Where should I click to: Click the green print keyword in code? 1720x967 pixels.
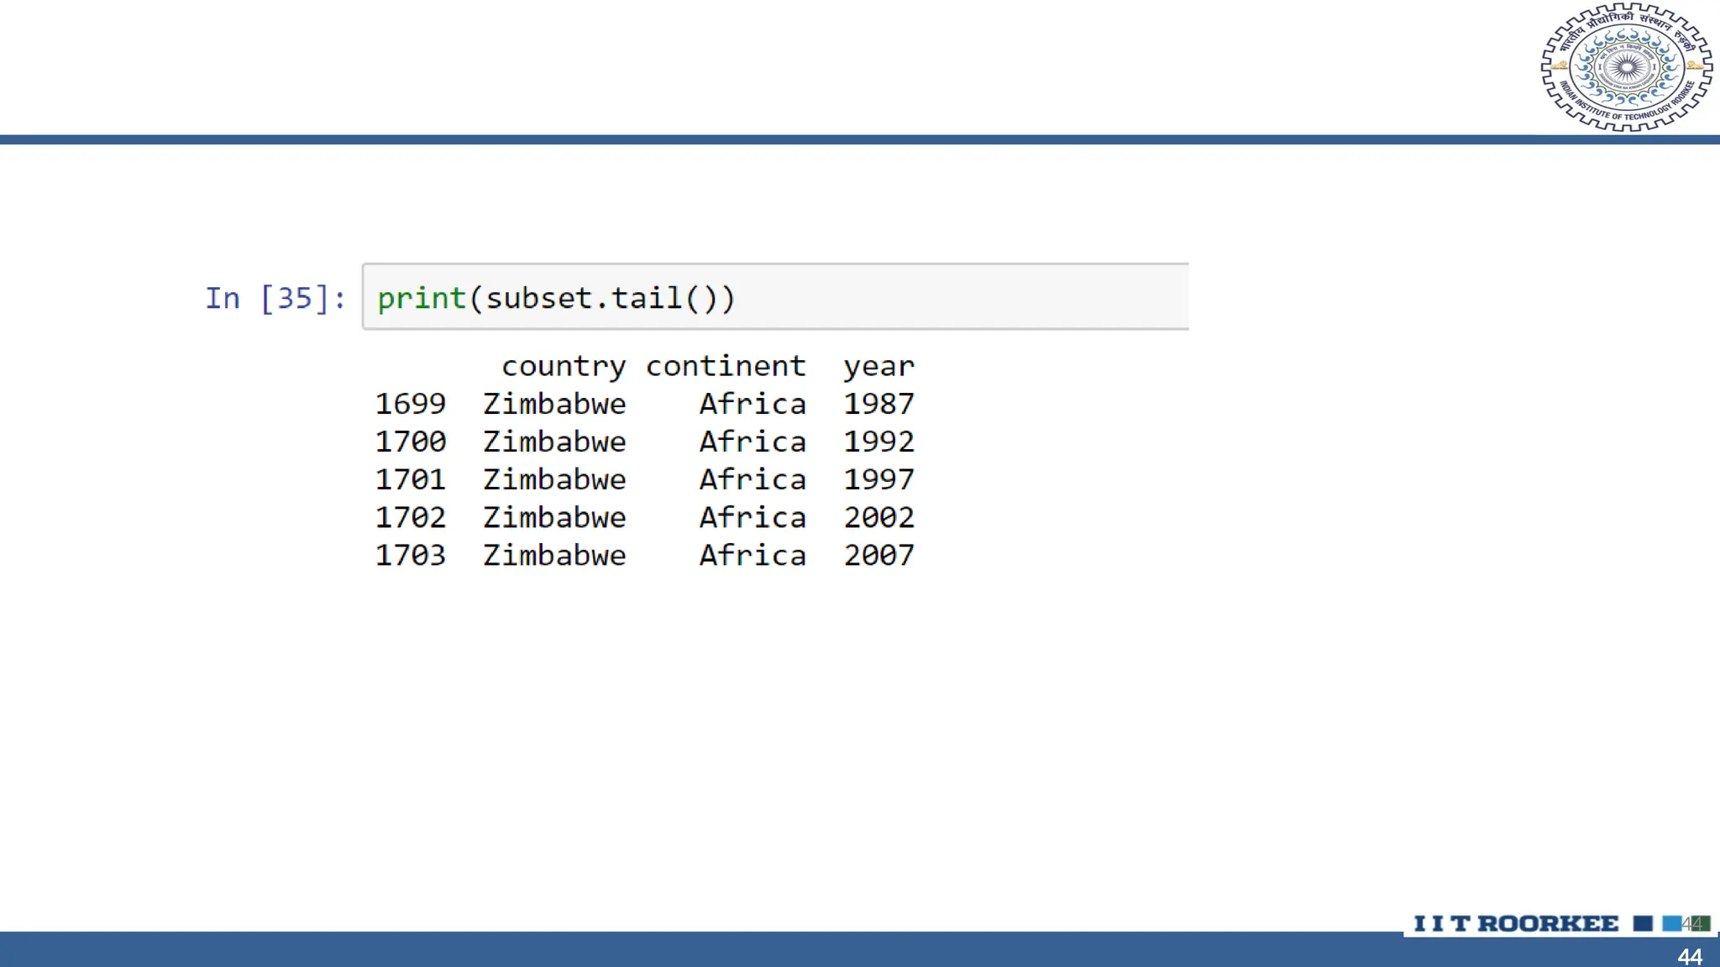pos(421,298)
